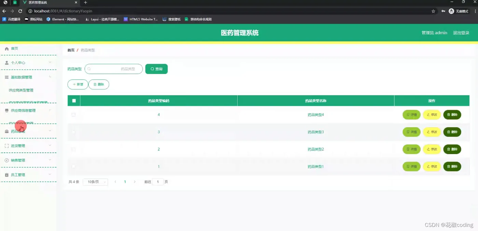The height and width of the screenshot is (231, 478).
Task: Click the home icon beside 首页 in sidebar
Action: (6, 49)
